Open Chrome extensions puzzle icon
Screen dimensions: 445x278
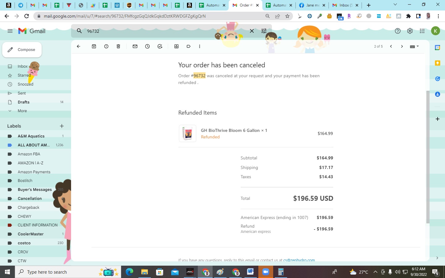(409, 16)
